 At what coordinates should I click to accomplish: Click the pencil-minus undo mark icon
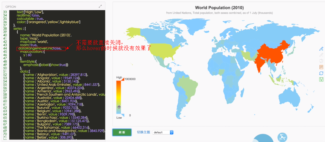[x=321, y=55]
